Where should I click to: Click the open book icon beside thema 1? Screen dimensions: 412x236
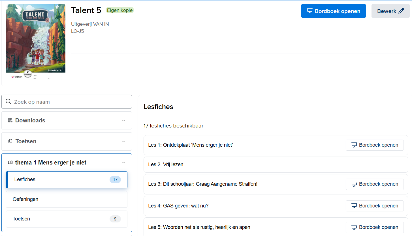click(10, 163)
